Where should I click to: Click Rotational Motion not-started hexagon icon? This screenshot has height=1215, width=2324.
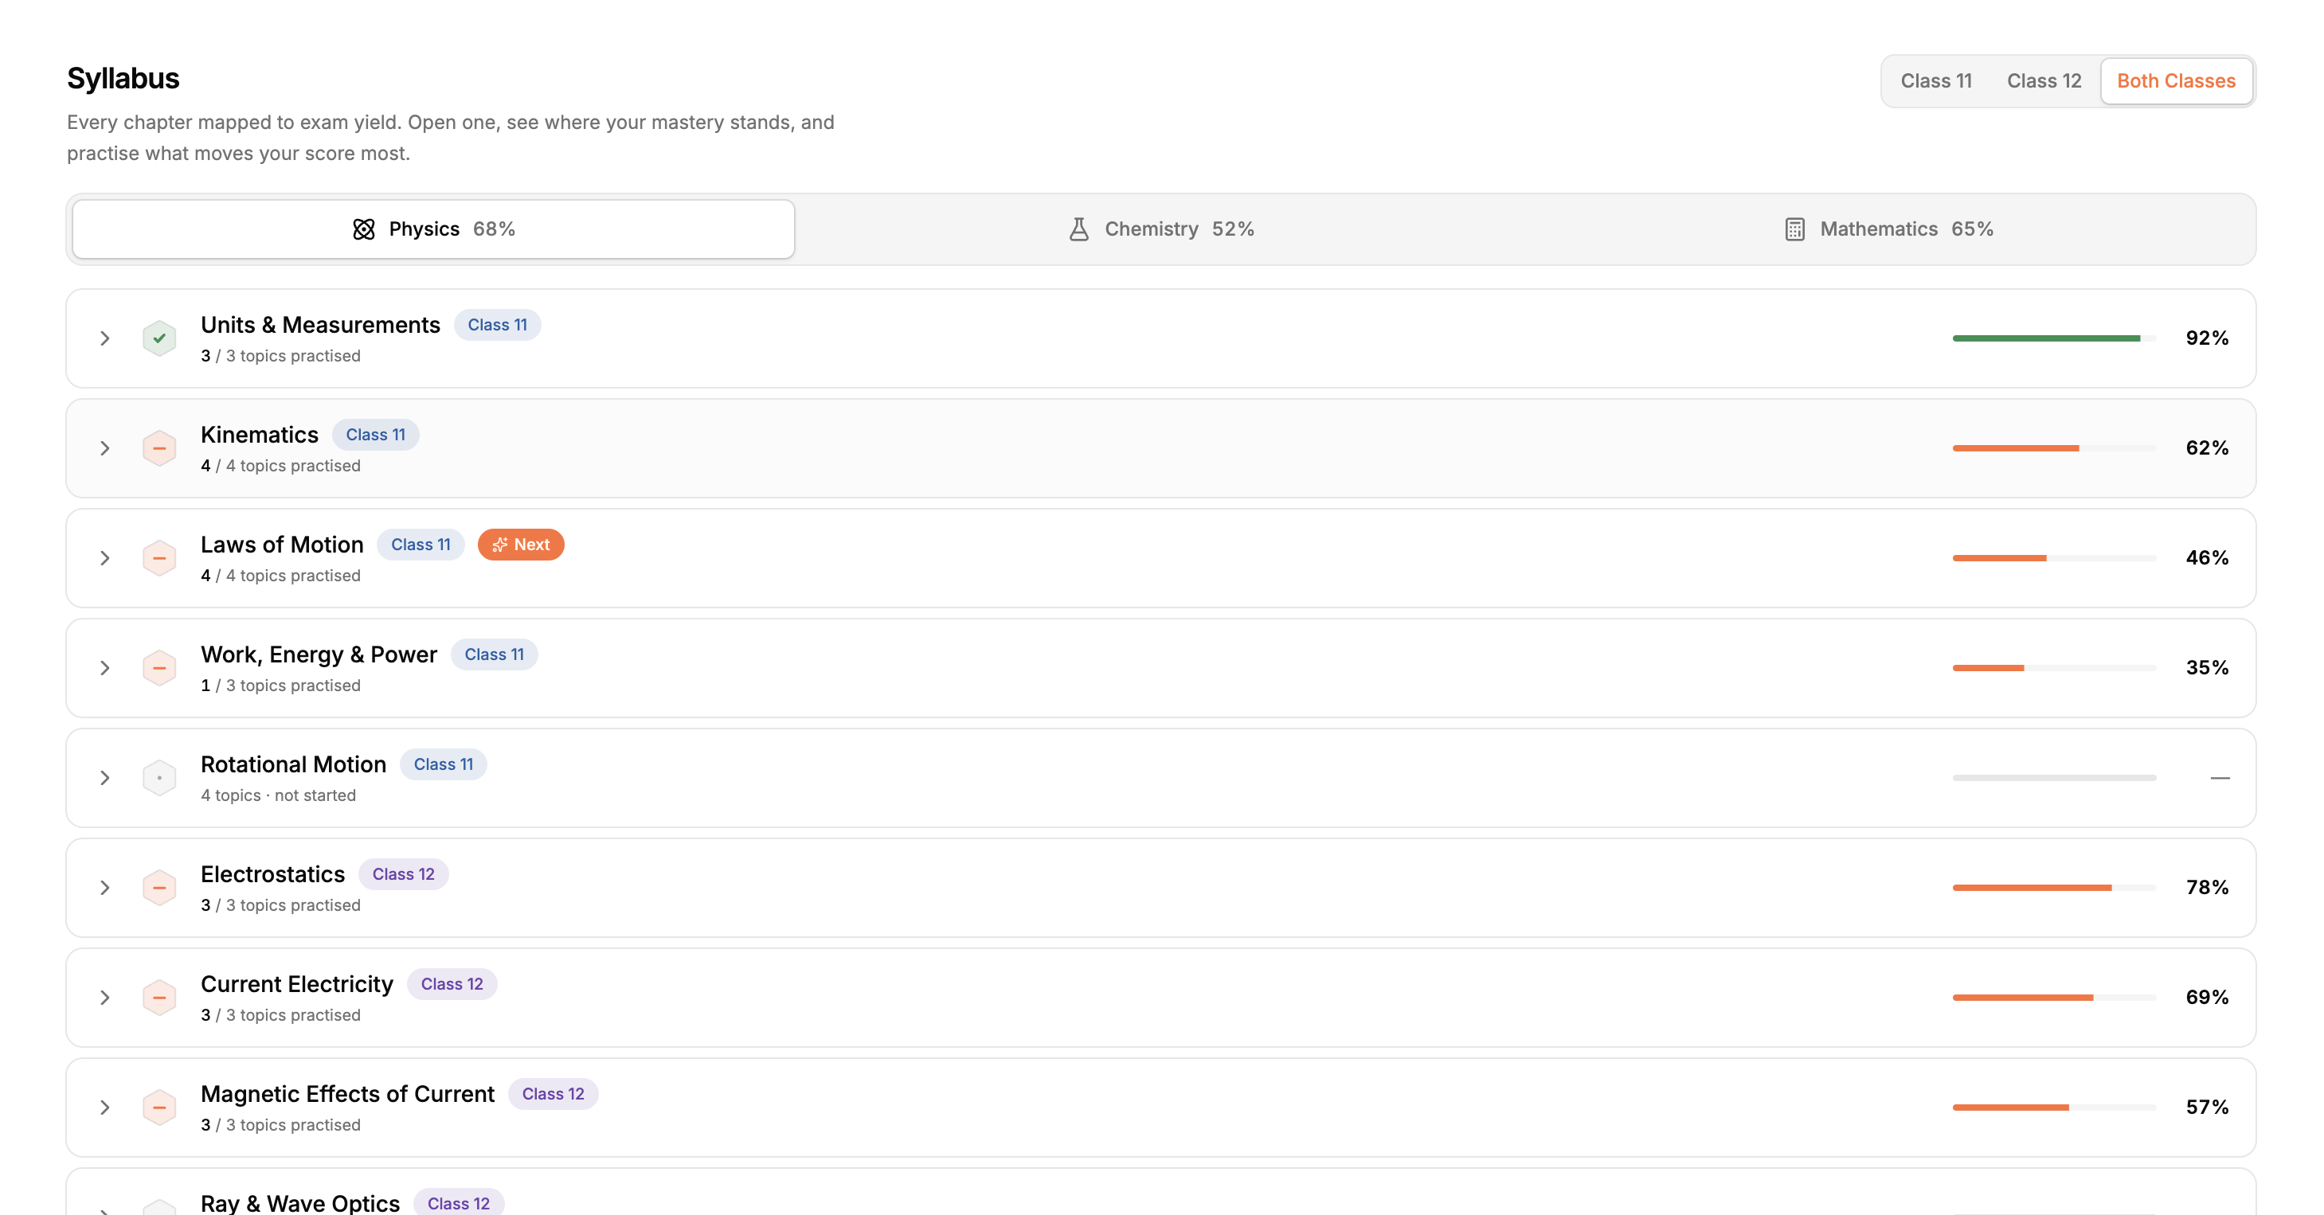pos(158,778)
